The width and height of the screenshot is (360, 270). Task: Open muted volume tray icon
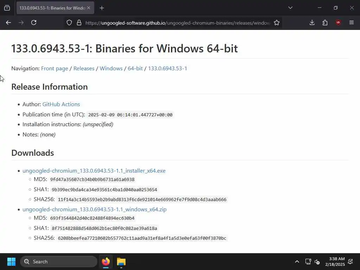coord(317,262)
